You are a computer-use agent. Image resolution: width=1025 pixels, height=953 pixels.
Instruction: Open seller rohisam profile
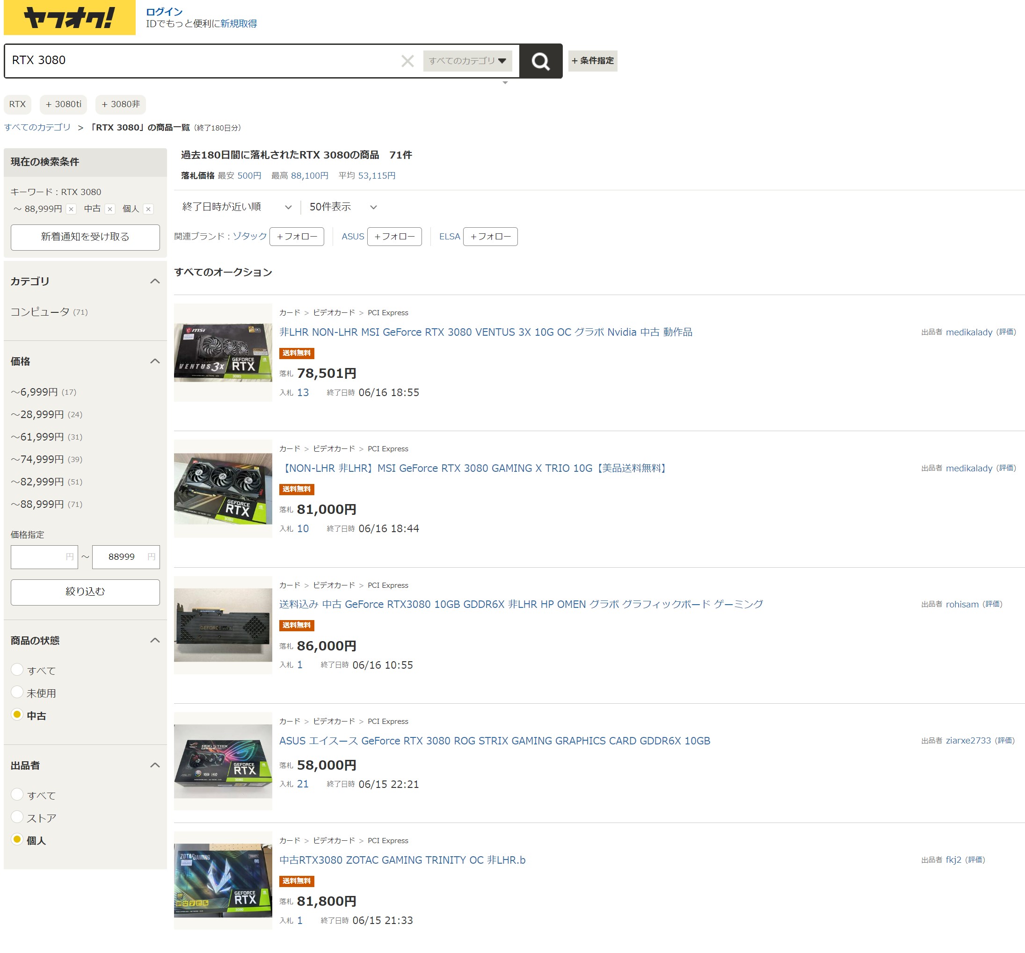point(962,604)
